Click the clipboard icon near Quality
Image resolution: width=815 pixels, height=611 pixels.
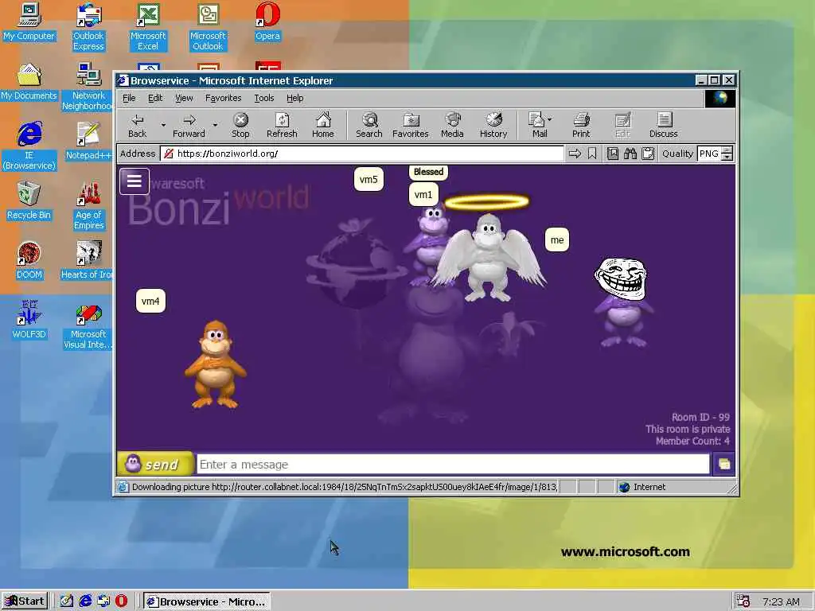coord(648,154)
